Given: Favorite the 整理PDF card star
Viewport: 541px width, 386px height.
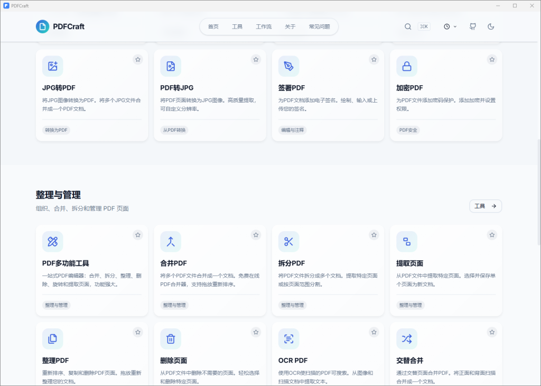Looking at the screenshot, I should pos(138,332).
